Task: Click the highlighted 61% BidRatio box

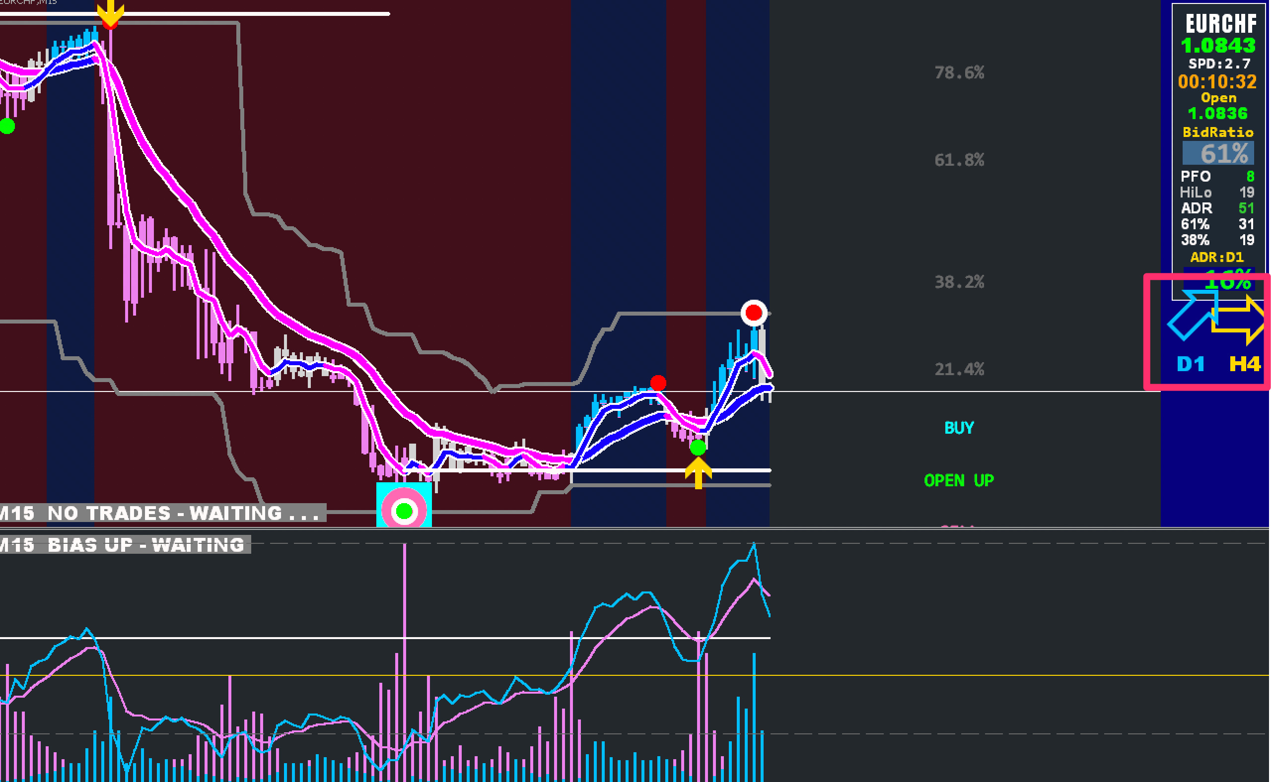Action: pos(1218,154)
